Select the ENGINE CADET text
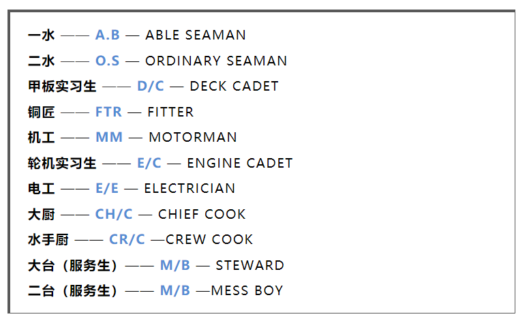The image size is (529, 321). 239,163
